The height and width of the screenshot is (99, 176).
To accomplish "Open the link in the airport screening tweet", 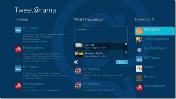I will pos(51,59).
